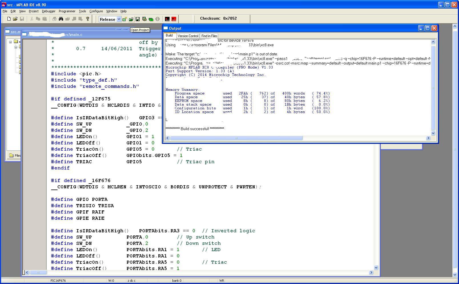Click the '#include <pic.h>' code line
459x284 pixels.
pyautogui.click(x=76, y=74)
